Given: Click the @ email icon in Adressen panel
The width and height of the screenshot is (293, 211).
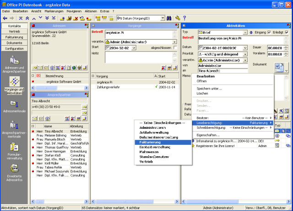Looking at the screenshot, I should coord(52,68).
